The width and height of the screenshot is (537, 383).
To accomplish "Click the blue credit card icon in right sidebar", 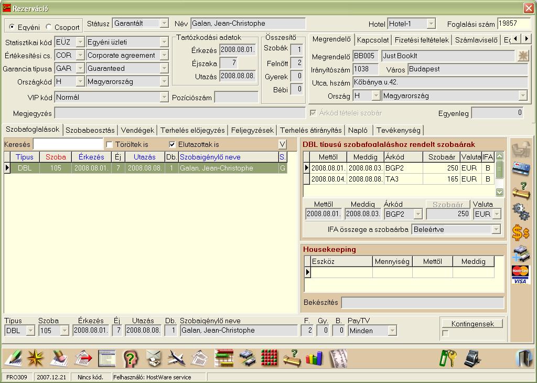I will pyautogui.click(x=521, y=168).
